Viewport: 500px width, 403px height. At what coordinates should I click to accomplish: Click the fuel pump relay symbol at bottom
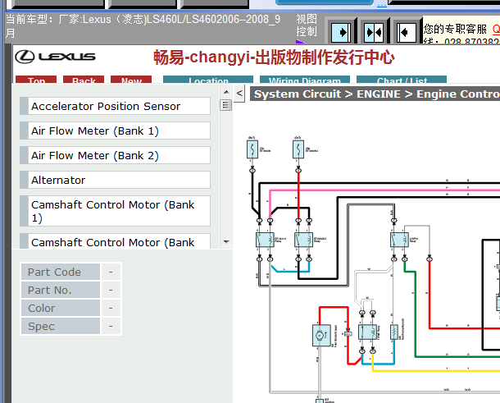click(368, 332)
